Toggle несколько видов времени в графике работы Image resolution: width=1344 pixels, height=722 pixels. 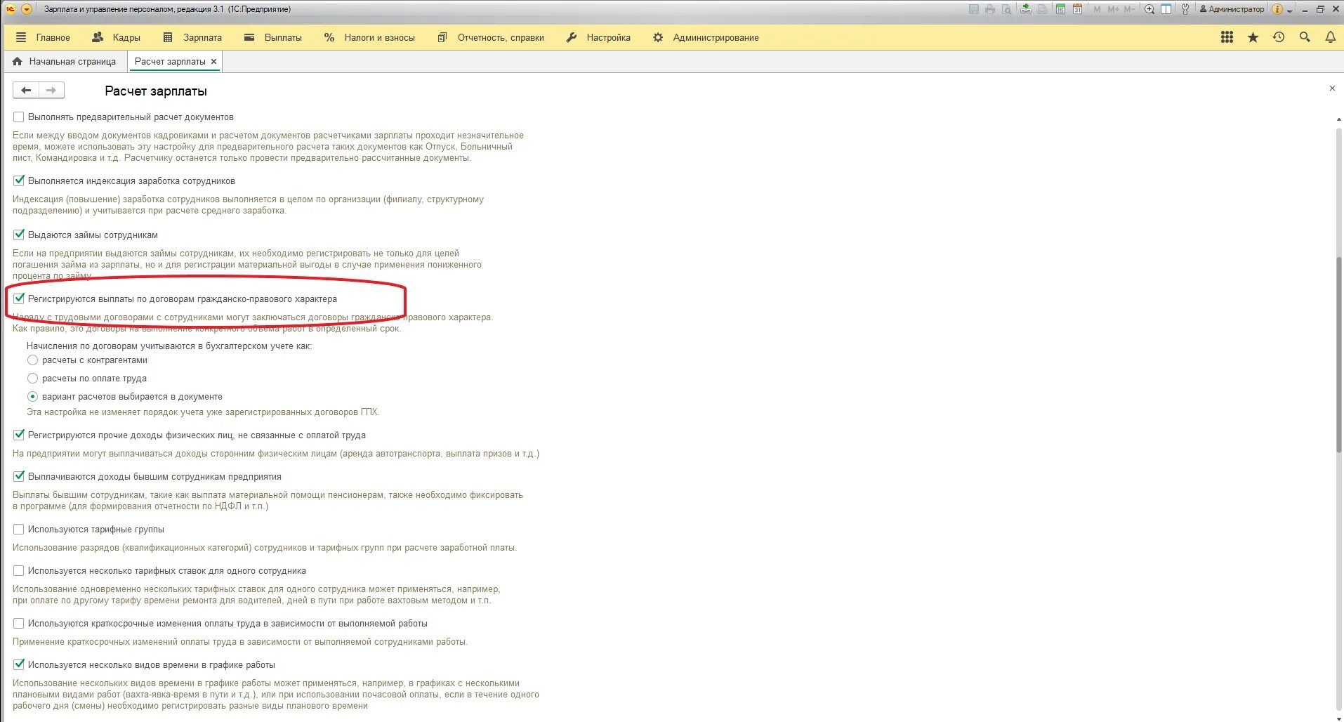19,665
